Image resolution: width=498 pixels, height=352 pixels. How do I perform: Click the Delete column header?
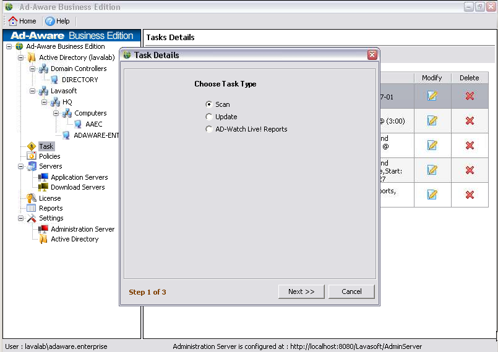pyautogui.click(x=470, y=78)
